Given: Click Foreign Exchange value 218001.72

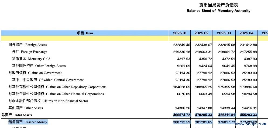Looking at the screenshot, I should pyautogui.click(x=226, y=52).
